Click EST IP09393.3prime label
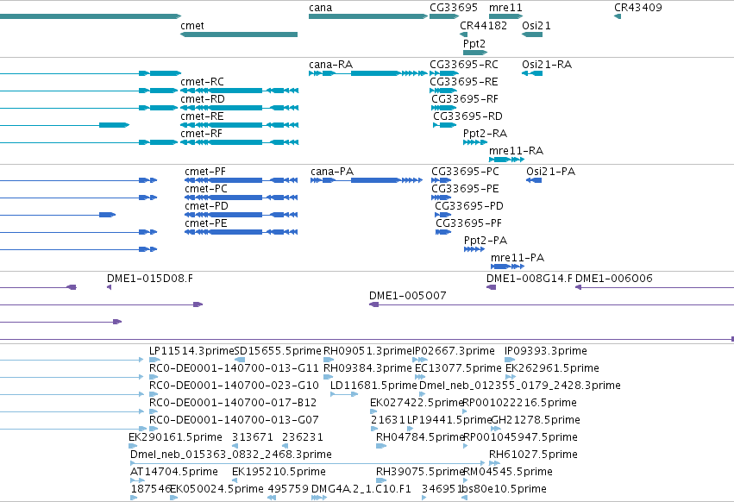Viewport: 734px width, 502px height. pyautogui.click(x=546, y=351)
